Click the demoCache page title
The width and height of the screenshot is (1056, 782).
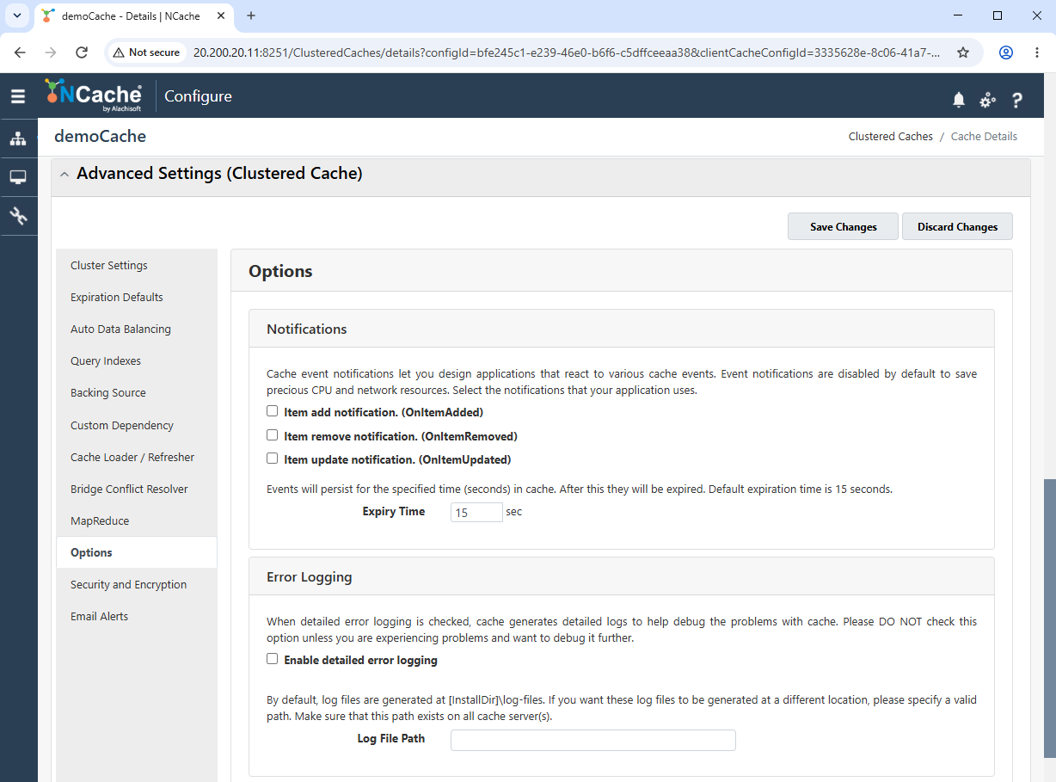100,136
